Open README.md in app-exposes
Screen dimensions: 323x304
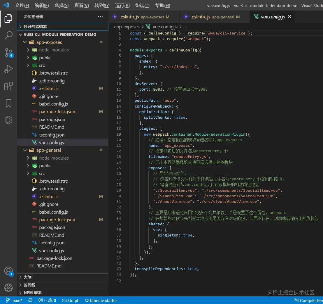click(63, 127)
